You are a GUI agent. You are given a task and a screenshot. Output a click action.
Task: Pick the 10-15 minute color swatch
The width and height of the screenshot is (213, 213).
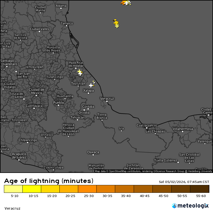point(32,189)
